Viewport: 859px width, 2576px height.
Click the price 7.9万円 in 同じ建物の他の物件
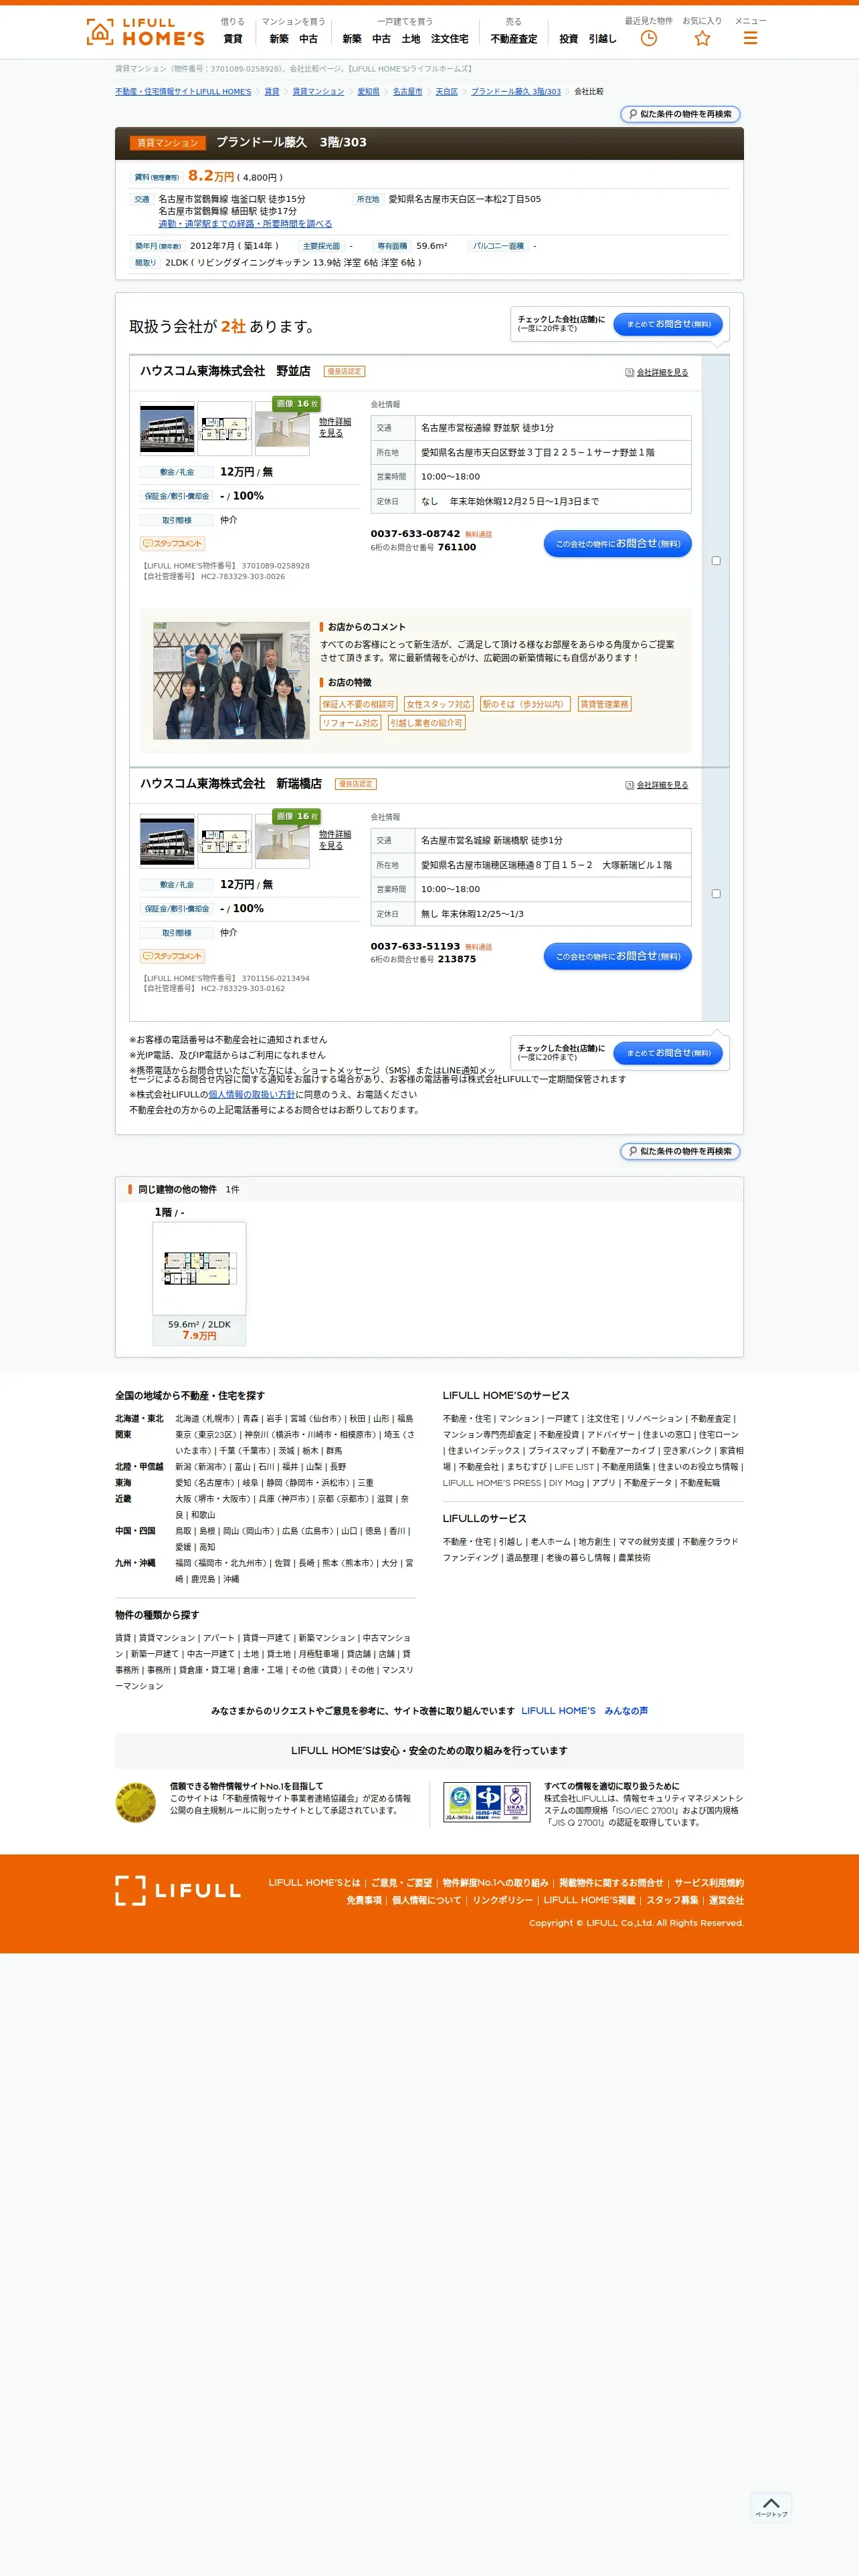coord(199,1336)
